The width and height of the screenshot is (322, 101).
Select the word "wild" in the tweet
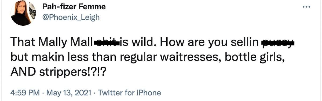coord(141,43)
